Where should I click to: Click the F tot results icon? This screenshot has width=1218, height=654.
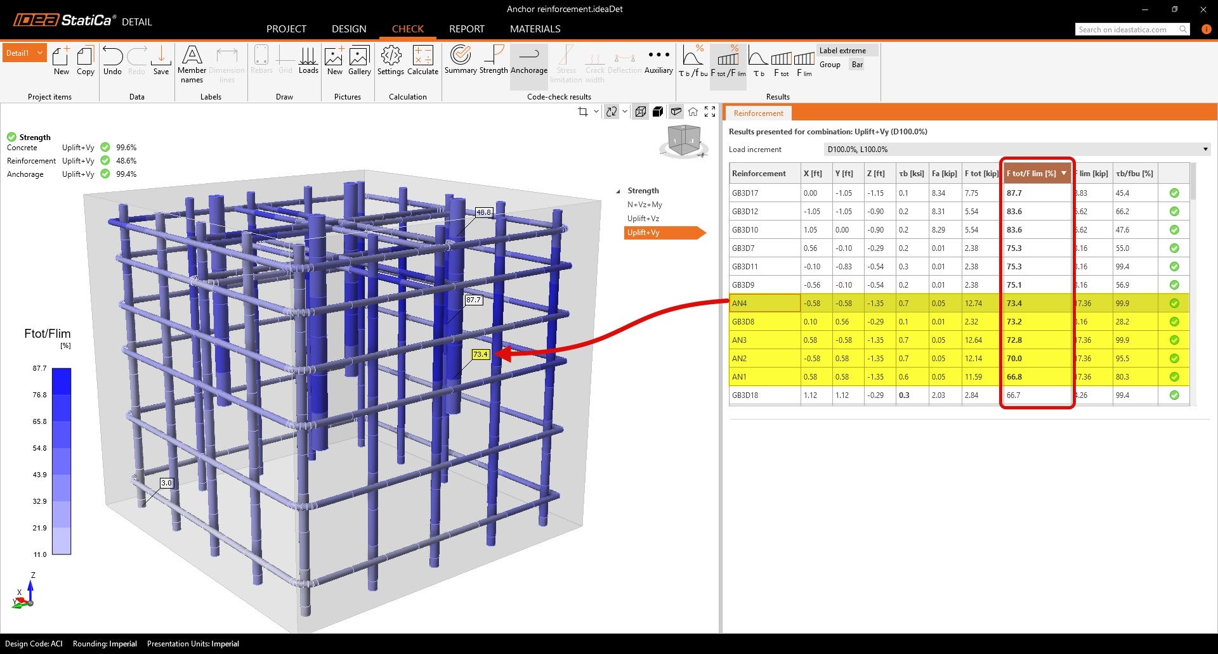[x=780, y=63]
